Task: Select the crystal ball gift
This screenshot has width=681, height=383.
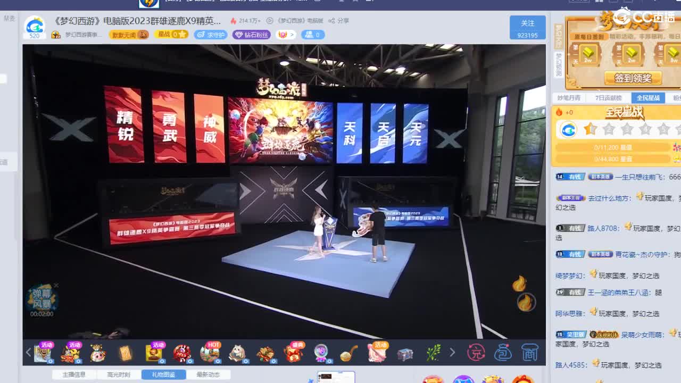Action: [321, 353]
